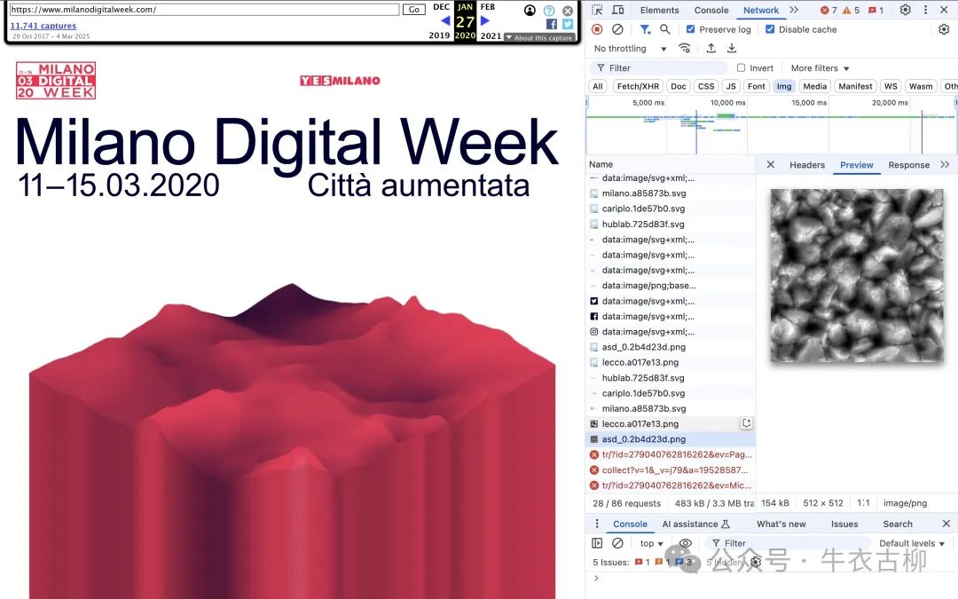Open the Wayback Machine help icon
Image resolution: width=958 pixels, height=599 pixels.
tap(549, 11)
